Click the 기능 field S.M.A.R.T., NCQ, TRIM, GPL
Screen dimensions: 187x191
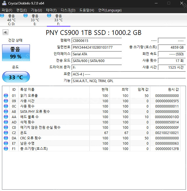coord(129,81)
